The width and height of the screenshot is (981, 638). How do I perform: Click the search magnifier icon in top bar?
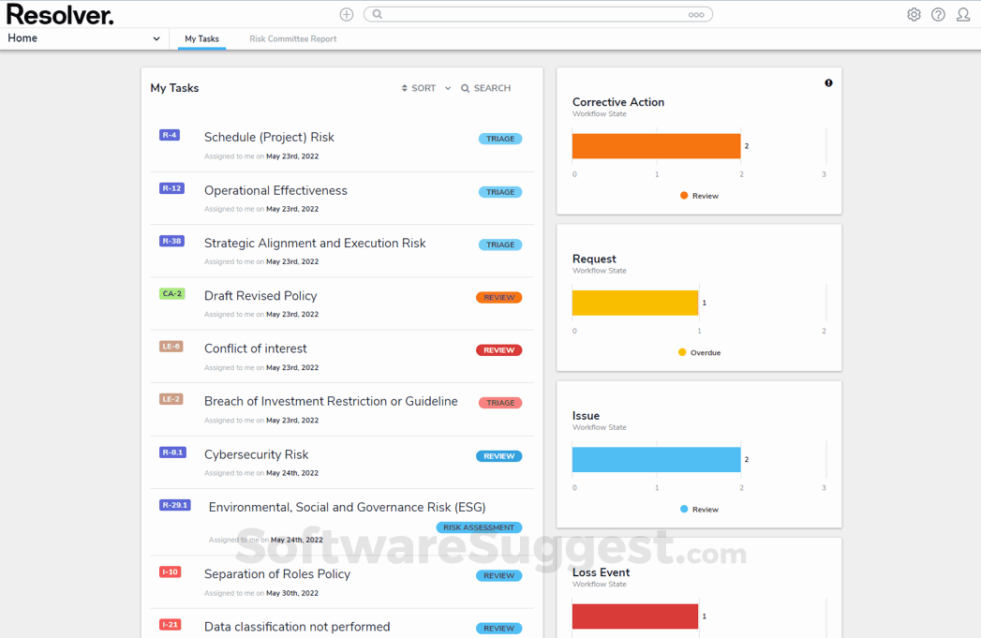(378, 14)
